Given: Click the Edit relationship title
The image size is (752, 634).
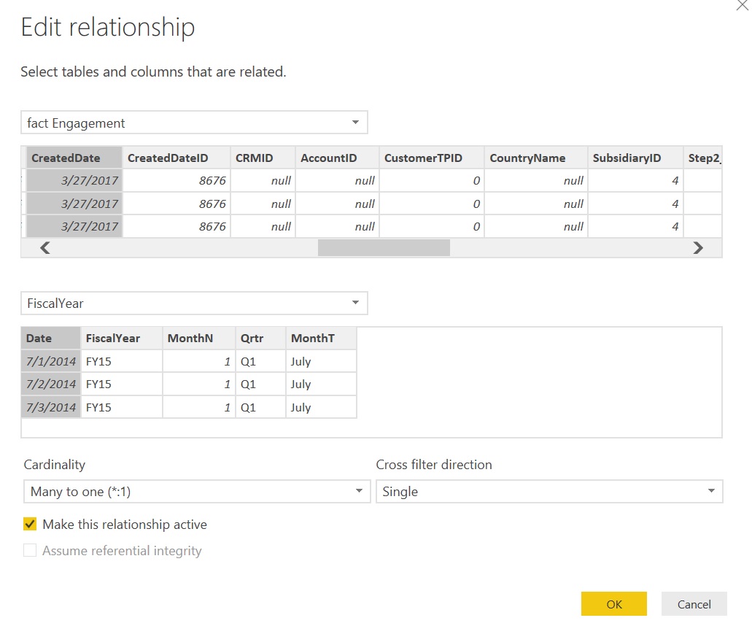Looking at the screenshot, I should point(108,27).
